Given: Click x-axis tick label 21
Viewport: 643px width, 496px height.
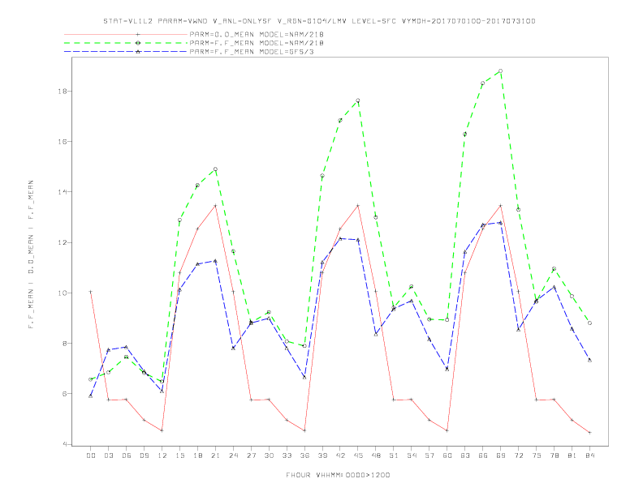Looking at the screenshot, I should click(x=215, y=455).
